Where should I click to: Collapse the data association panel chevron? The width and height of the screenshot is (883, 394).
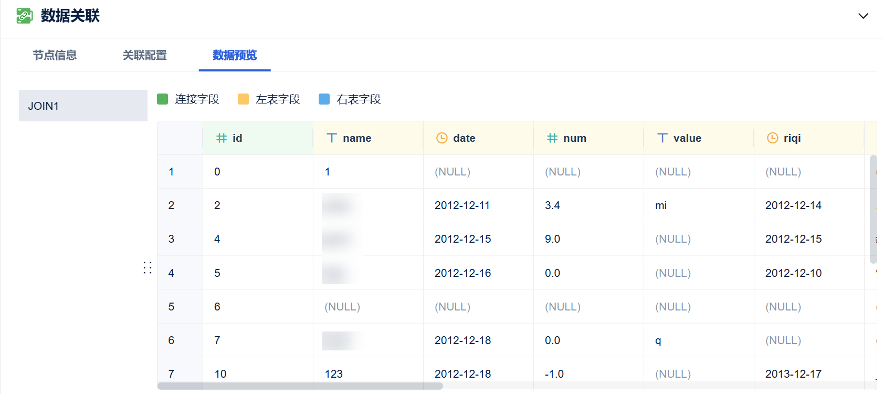[x=863, y=16]
